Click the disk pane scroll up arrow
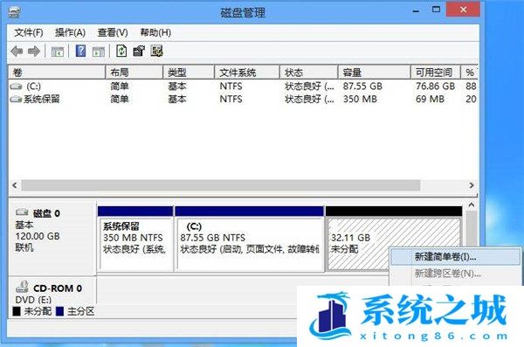Viewport: 524px width, 347px height. click(472, 205)
